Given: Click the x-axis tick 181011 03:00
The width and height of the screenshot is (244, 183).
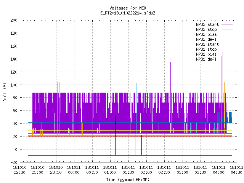Looking at the screenshot, I should [182, 170].
